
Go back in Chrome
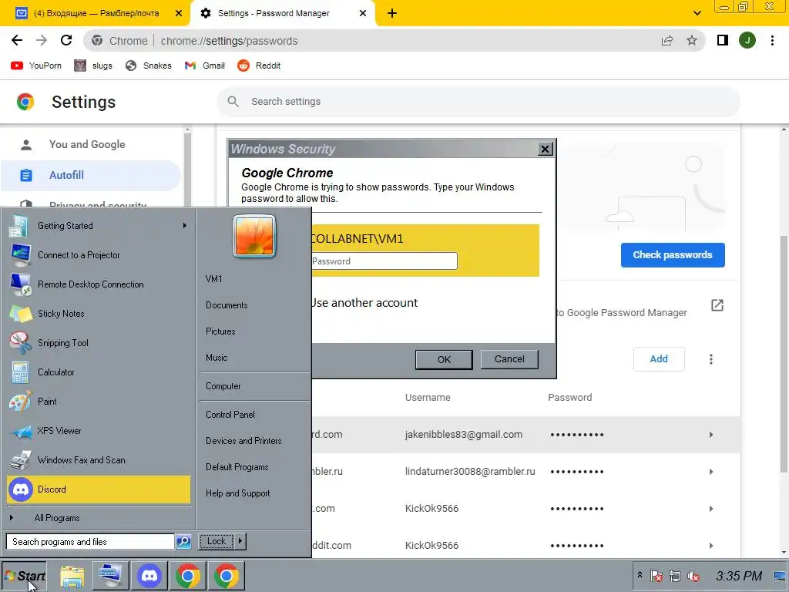click(x=17, y=40)
